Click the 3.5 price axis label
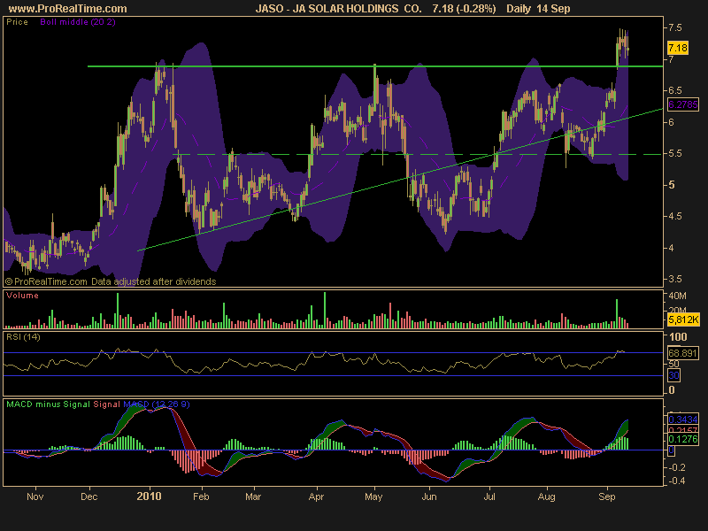Viewport: 708px width, 531px height. coord(675,279)
